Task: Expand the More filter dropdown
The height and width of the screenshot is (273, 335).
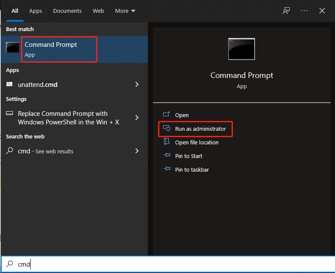Action: [x=125, y=11]
